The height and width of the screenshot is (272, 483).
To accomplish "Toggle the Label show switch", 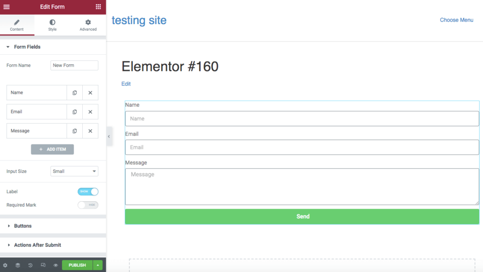I will coord(88,191).
